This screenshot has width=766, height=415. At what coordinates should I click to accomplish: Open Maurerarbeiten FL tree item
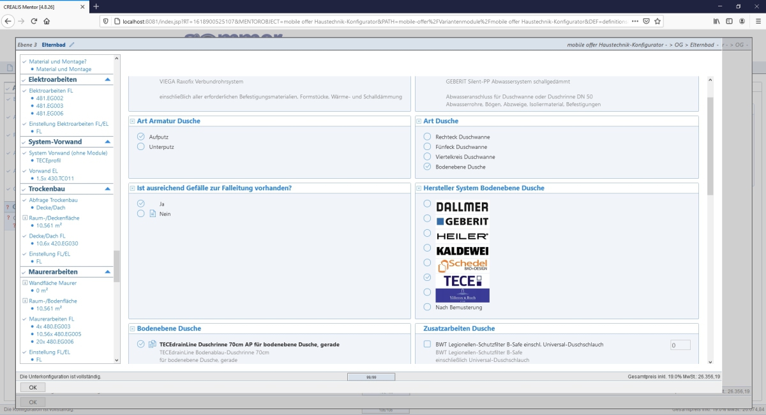(x=52, y=319)
